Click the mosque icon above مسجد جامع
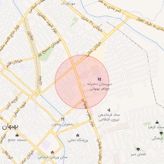The width and height of the screenshot is (164, 164). coord(17,135)
